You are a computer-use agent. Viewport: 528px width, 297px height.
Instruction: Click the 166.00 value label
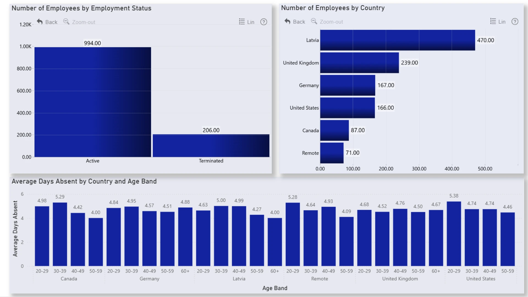click(x=386, y=108)
